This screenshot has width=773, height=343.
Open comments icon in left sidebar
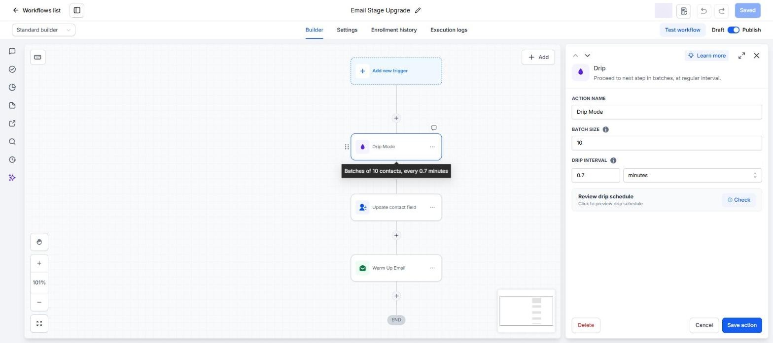click(x=12, y=51)
